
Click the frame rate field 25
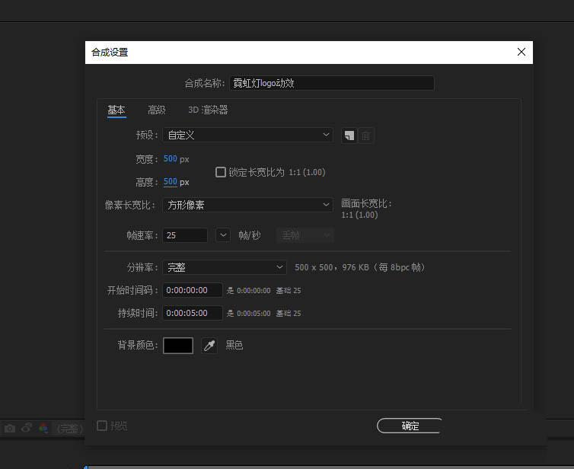tap(185, 235)
